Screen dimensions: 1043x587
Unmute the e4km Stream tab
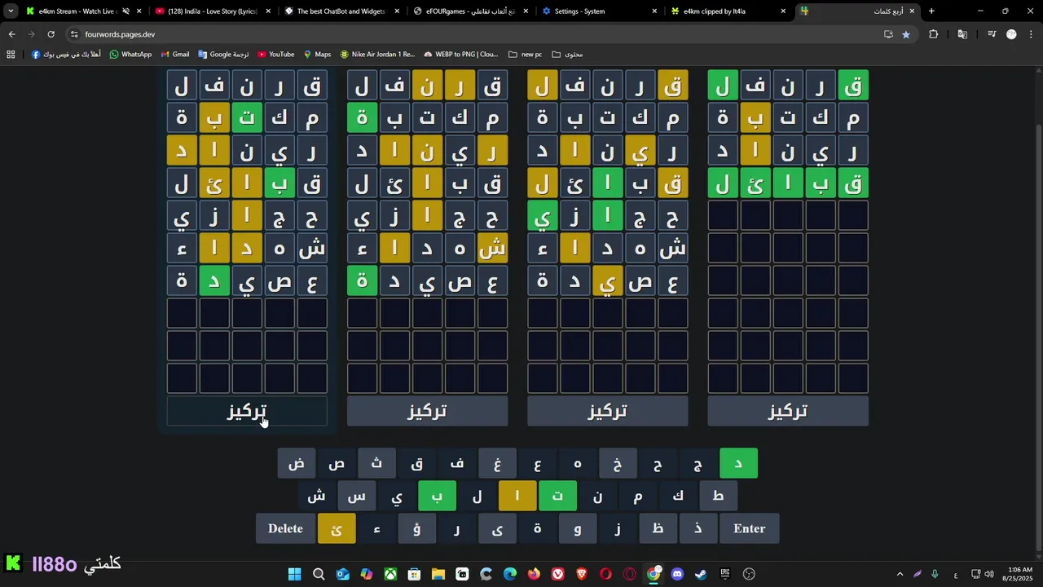(x=125, y=11)
